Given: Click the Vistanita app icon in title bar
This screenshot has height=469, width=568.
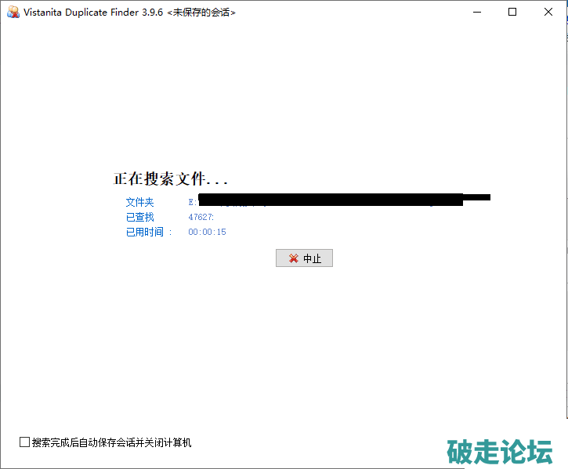Looking at the screenshot, I should 13,13.
